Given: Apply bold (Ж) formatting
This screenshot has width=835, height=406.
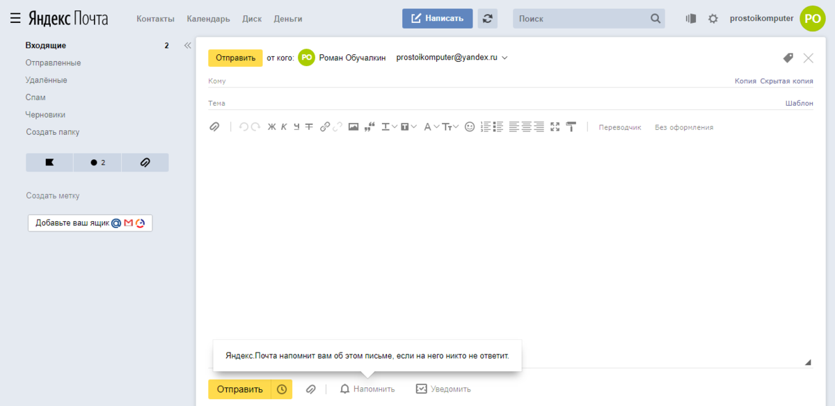Looking at the screenshot, I should (x=272, y=127).
